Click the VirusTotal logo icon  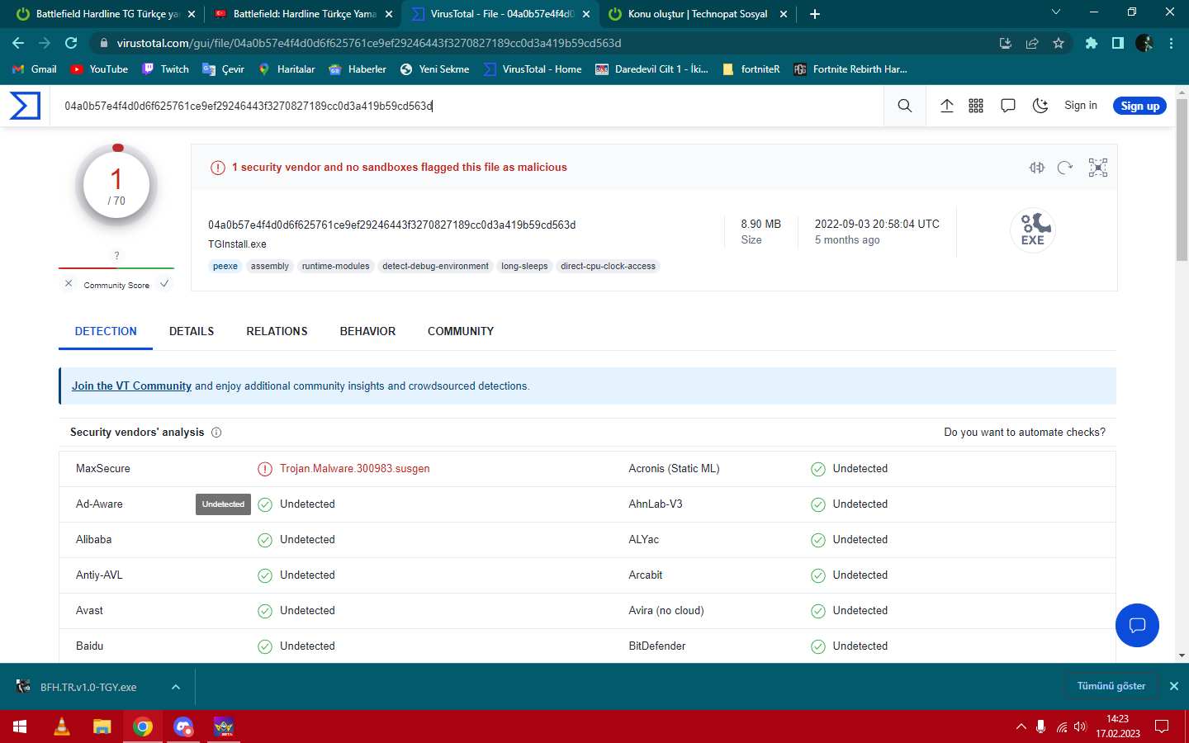click(25, 106)
